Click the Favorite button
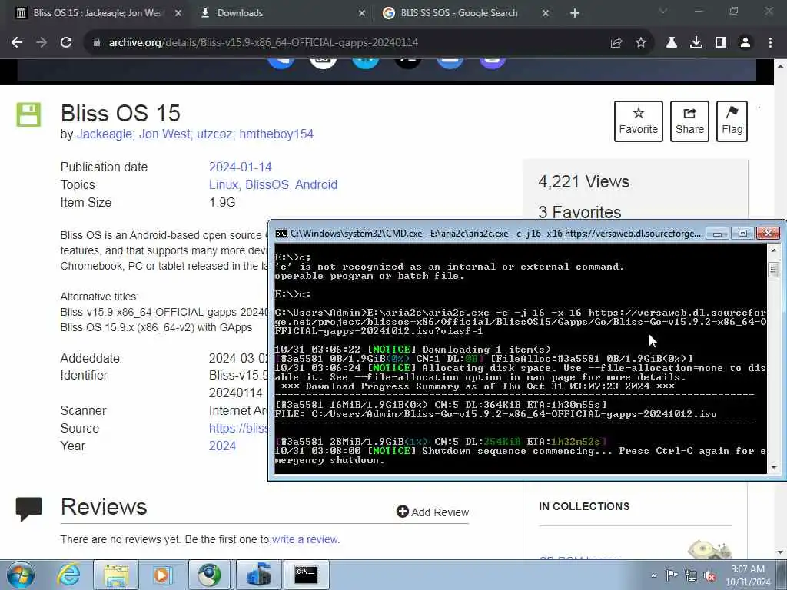Image resolution: width=787 pixels, height=590 pixels. tap(639, 121)
